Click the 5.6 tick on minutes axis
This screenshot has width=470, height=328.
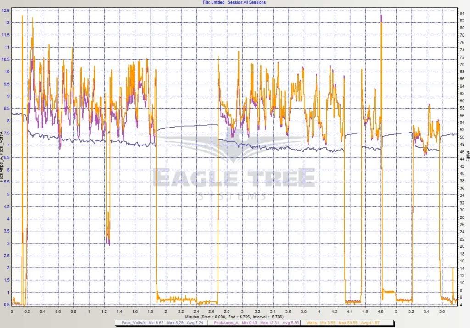442,311
